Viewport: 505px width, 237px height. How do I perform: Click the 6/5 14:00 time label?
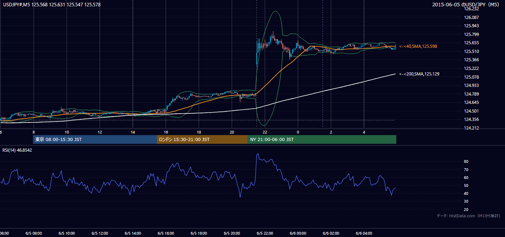pos(133,233)
